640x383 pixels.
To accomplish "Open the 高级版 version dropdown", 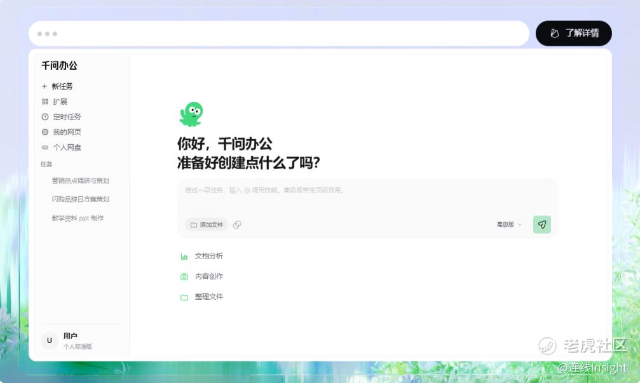I will click(x=509, y=224).
